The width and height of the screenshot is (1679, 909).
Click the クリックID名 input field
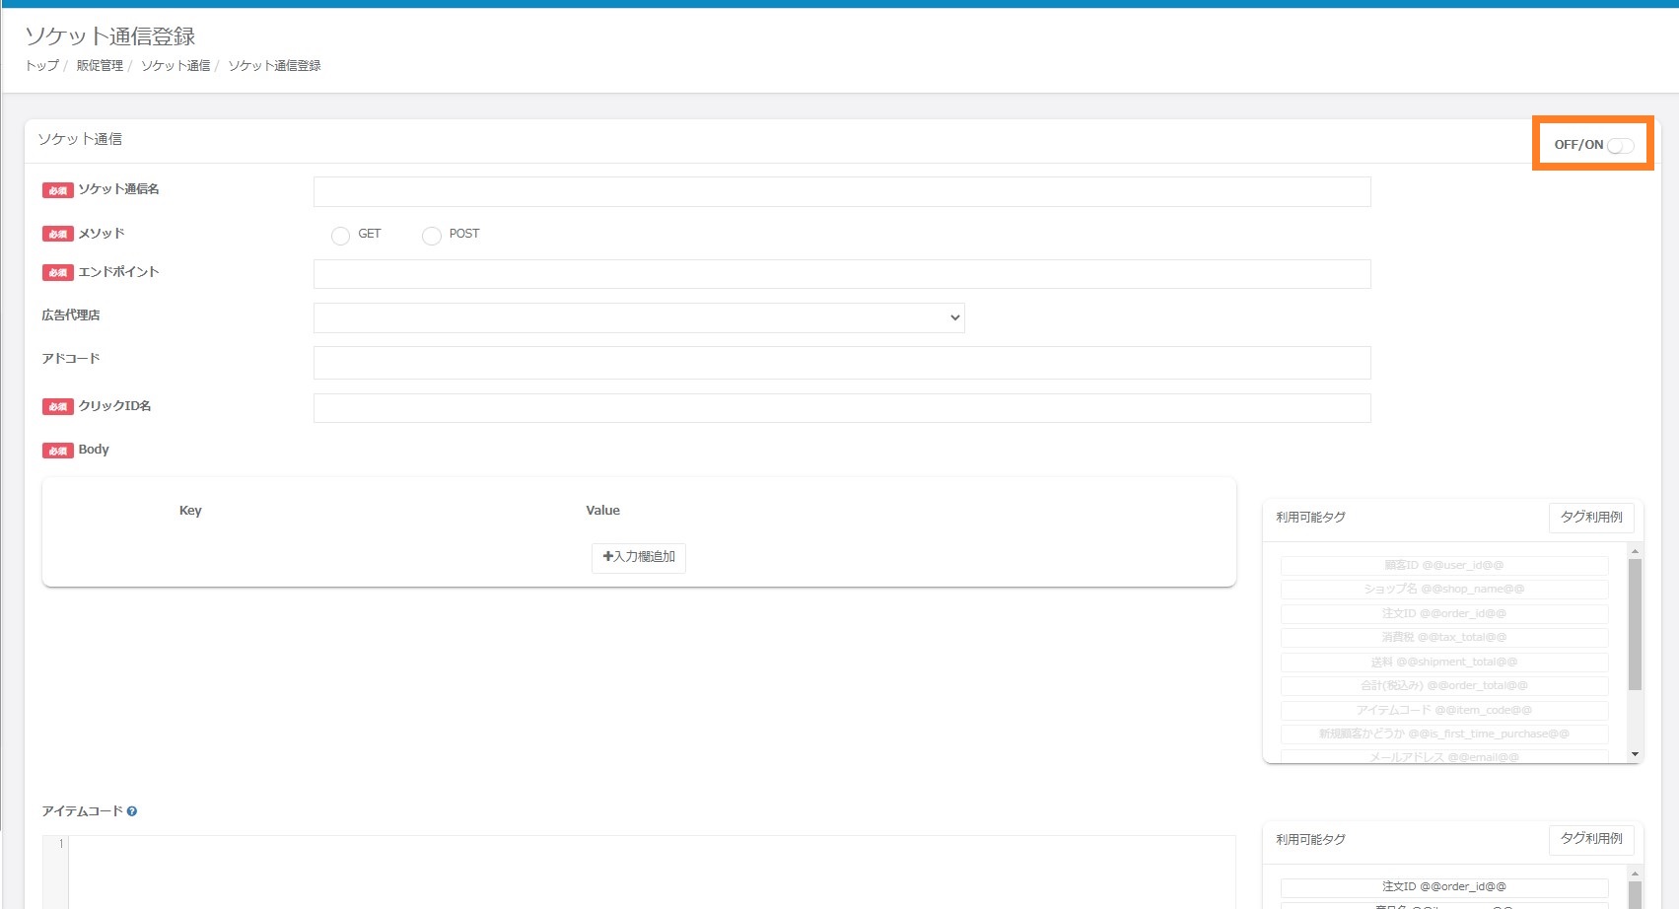[x=842, y=408]
